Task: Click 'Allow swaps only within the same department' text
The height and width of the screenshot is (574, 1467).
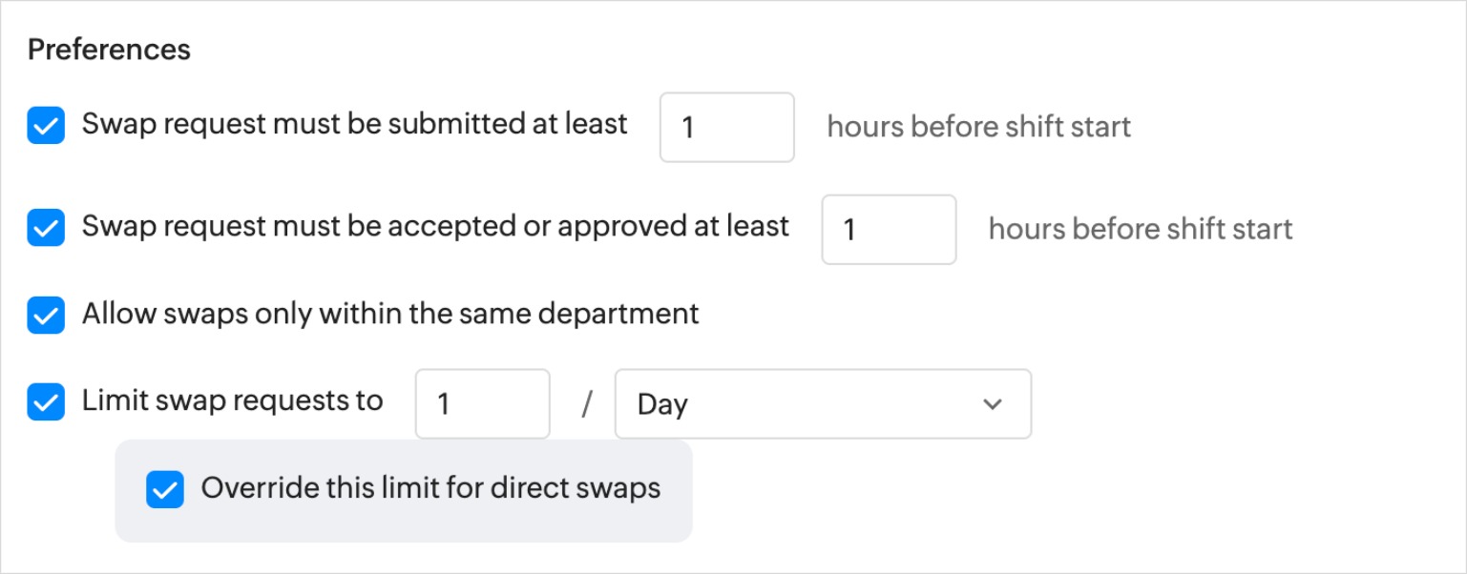Action: (x=390, y=314)
